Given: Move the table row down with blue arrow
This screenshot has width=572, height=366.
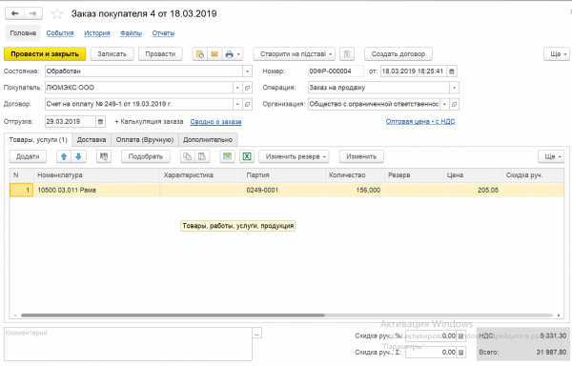Looking at the screenshot, I should coord(78,156).
